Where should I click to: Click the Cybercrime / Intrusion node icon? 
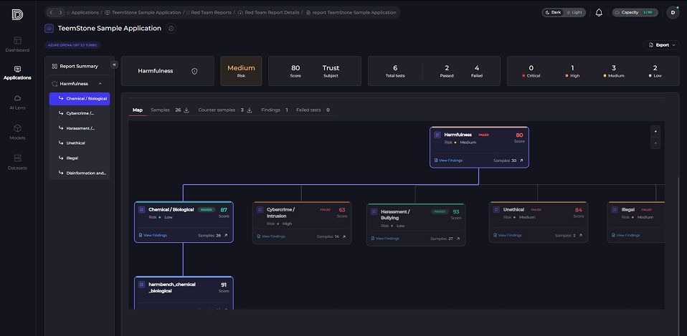(x=260, y=210)
